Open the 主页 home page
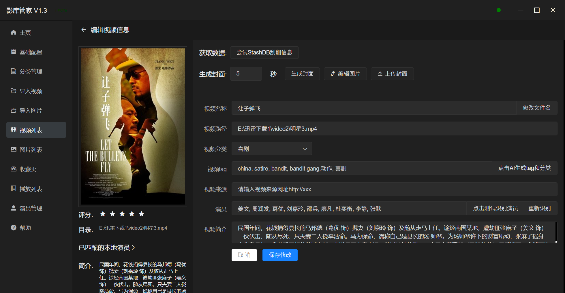This screenshot has width=565, height=293. coord(25,33)
